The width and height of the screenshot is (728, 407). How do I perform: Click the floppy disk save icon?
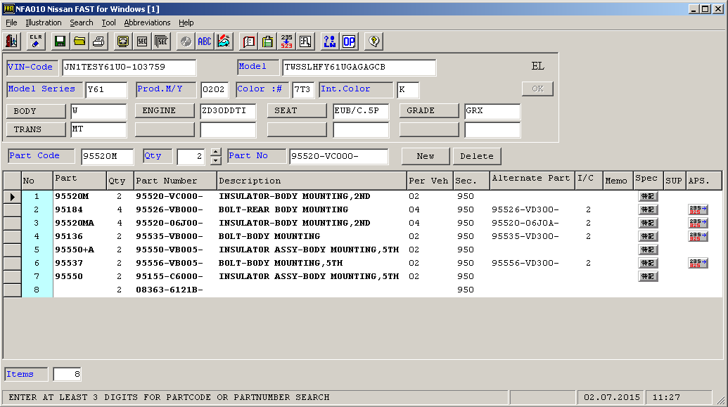pyautogui.click(x=60, y=41)
